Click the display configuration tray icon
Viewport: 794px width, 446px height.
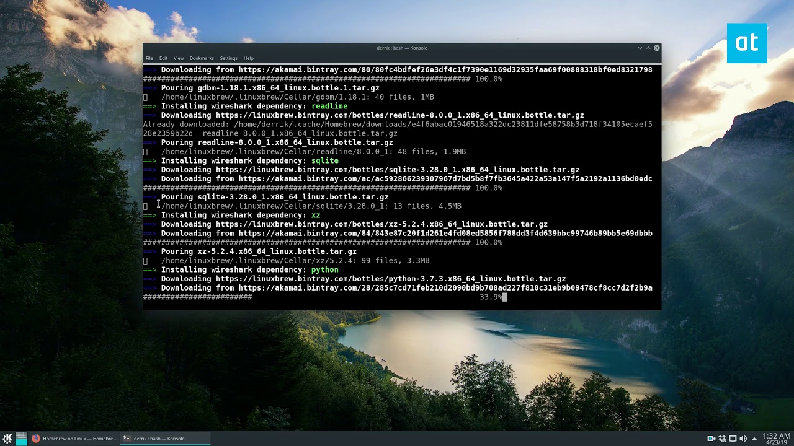[733, 439]
